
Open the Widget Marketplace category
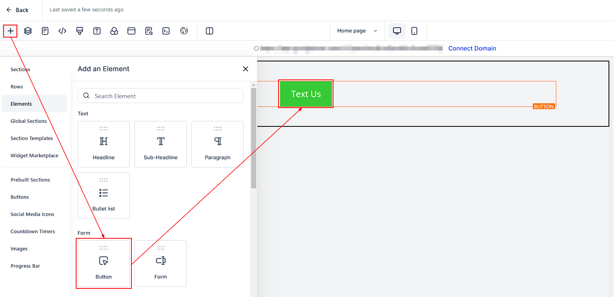(x=34, y=155)
